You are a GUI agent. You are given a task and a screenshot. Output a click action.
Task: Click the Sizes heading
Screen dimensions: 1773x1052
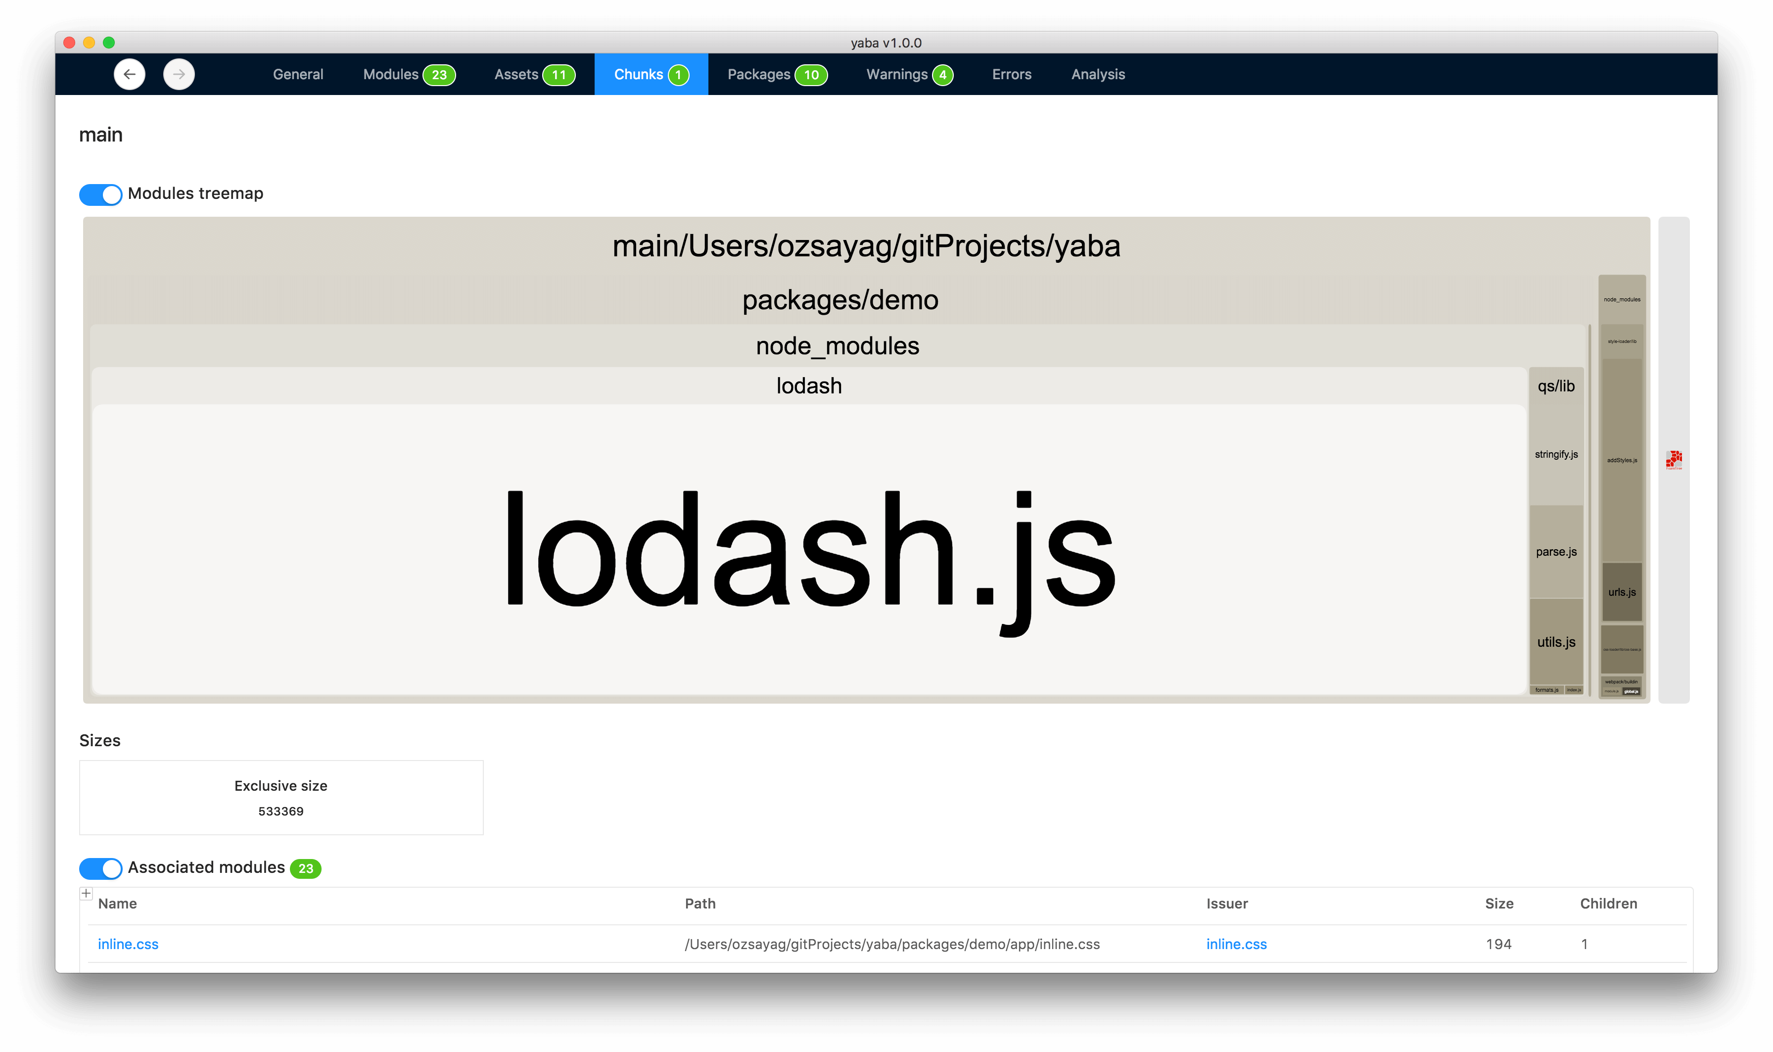pos(100,741)
